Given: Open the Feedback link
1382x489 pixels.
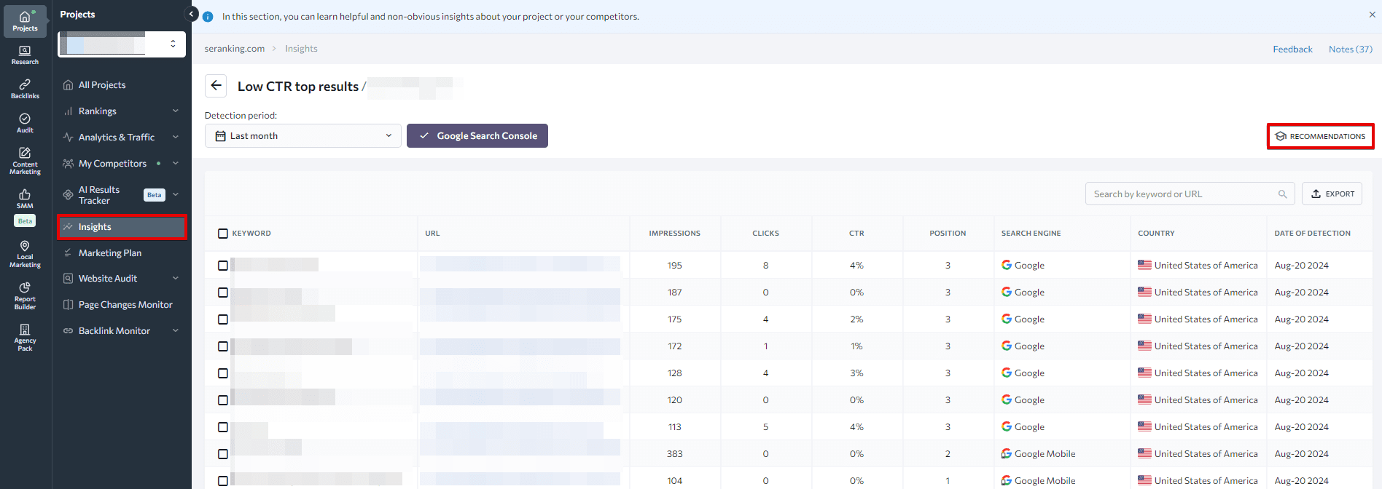Looking at the screenshot, I should tap(1292, 49).
